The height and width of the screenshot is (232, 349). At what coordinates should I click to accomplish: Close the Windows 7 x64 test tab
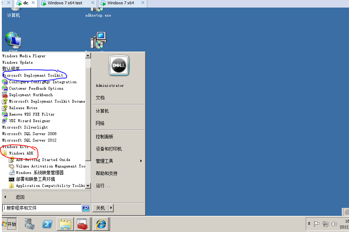(x=93, y=3)
